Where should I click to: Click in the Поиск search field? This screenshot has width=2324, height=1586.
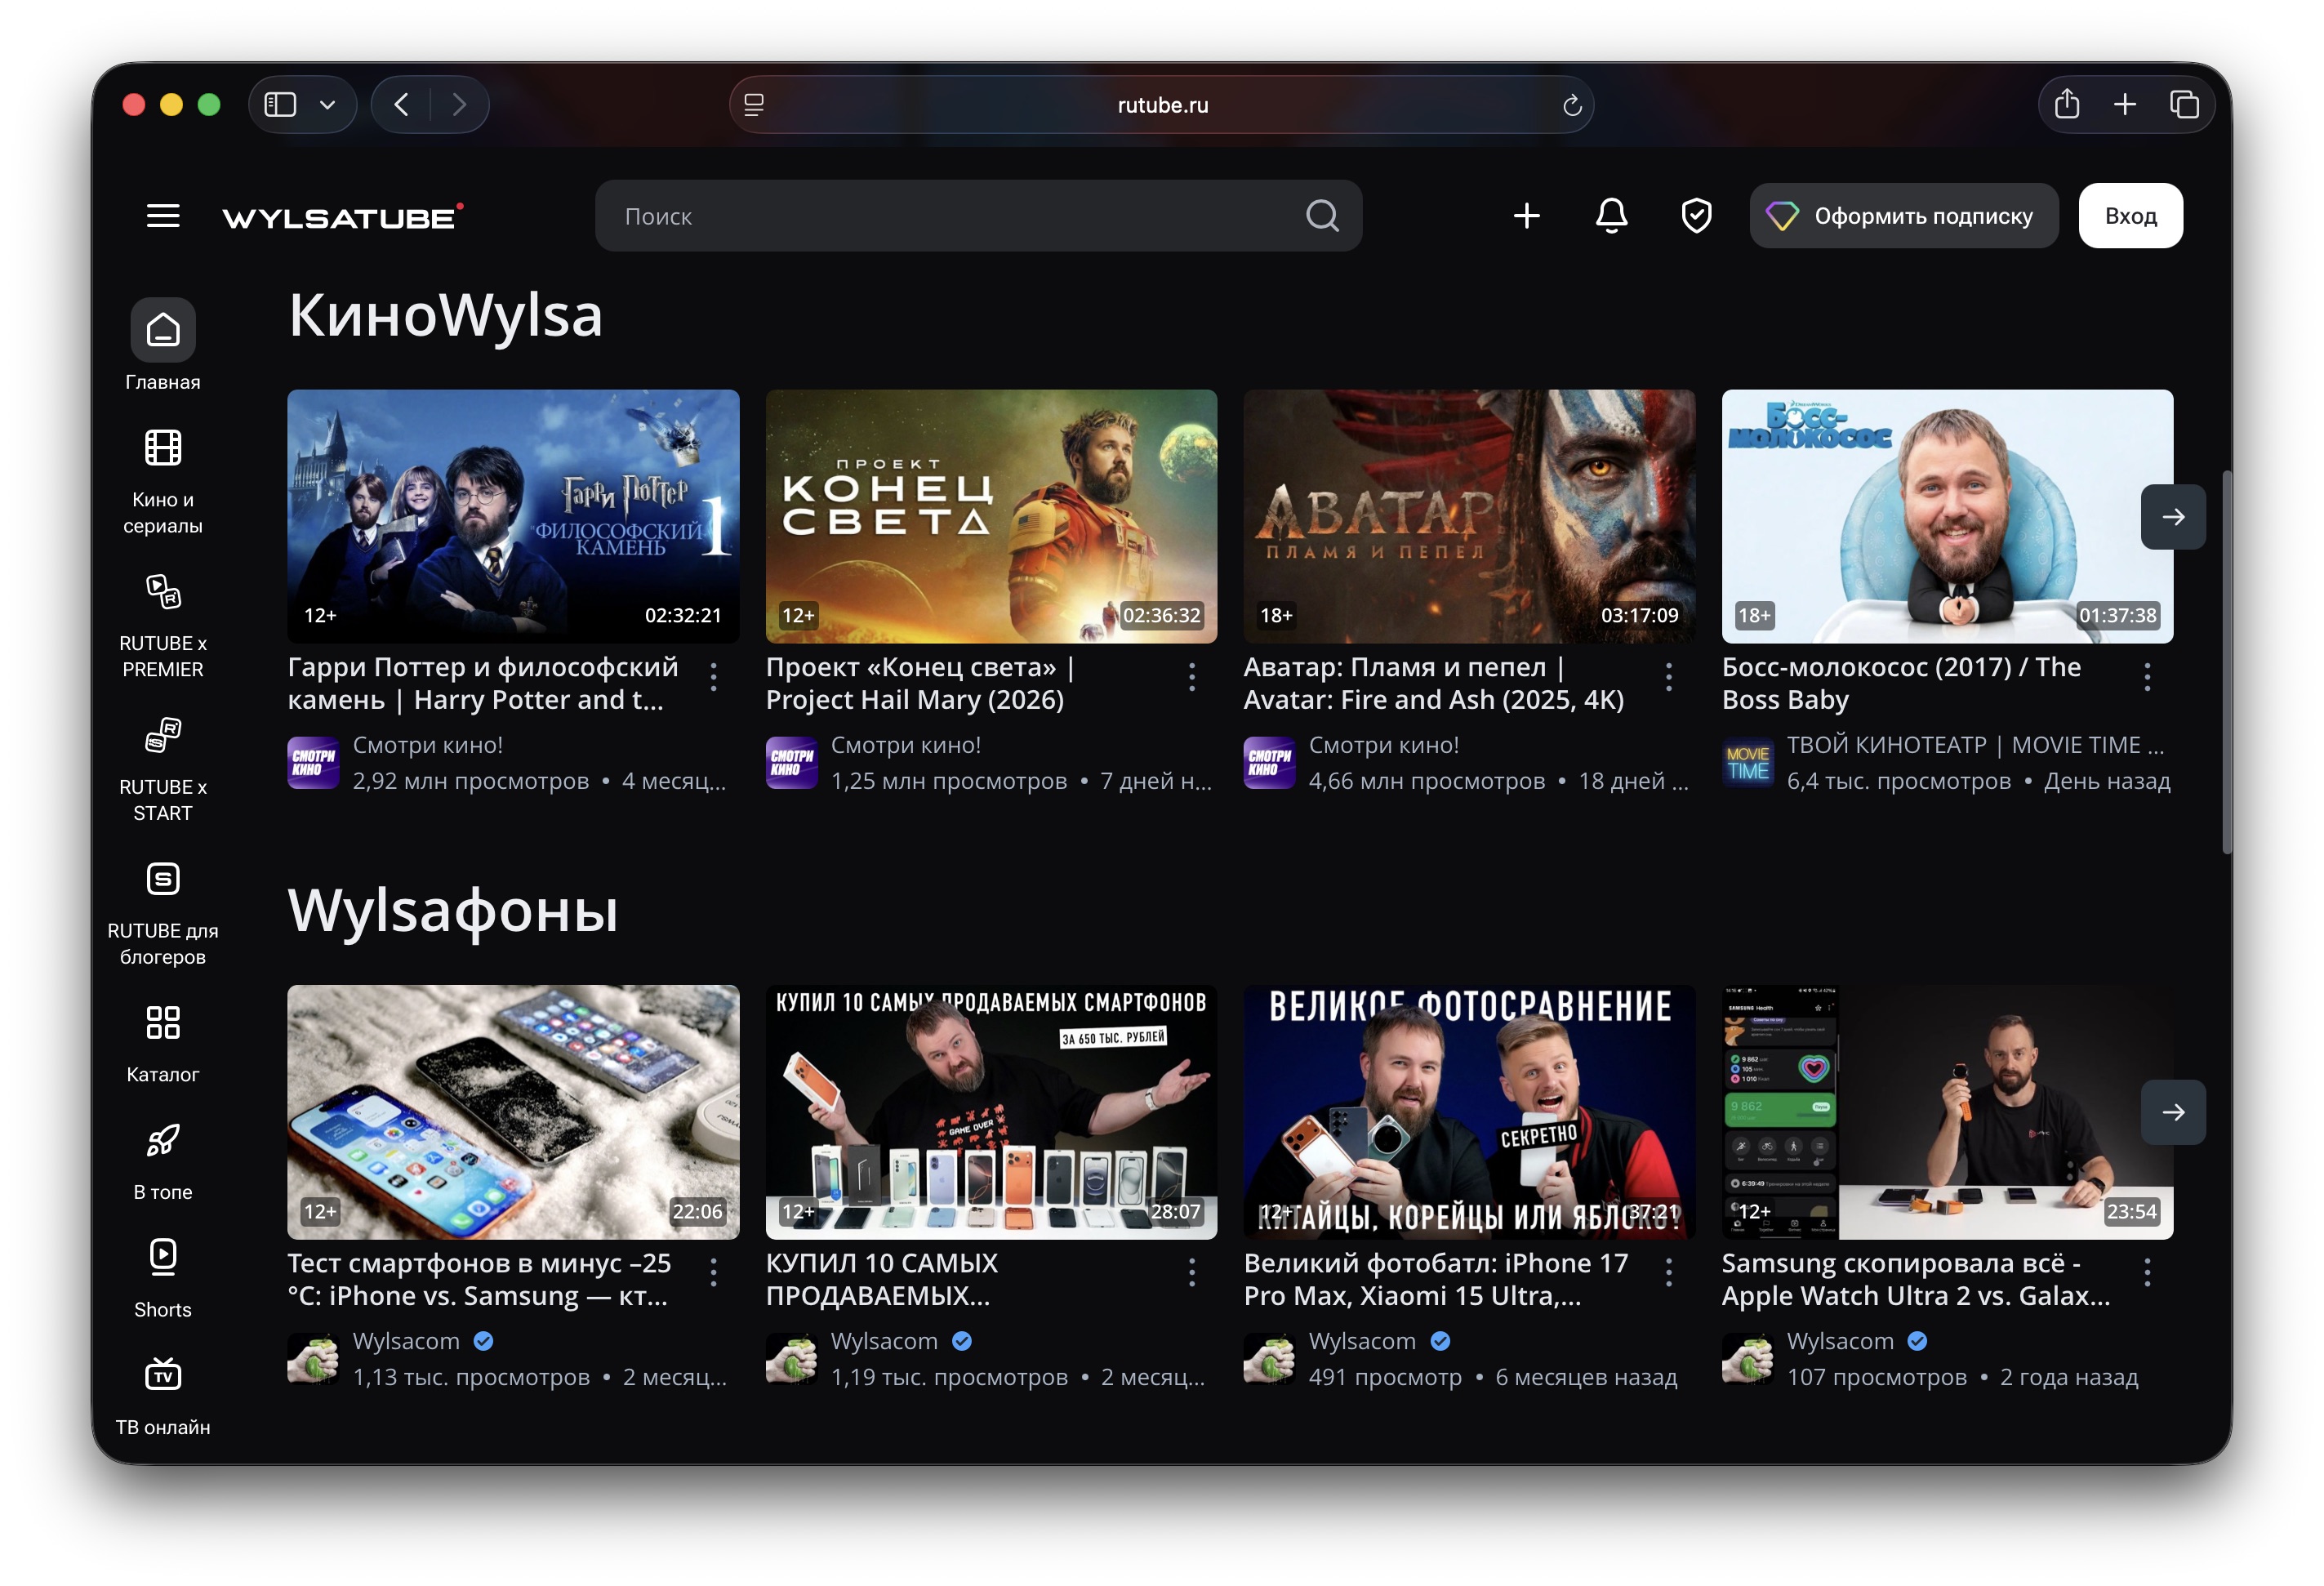pos(940,216)
